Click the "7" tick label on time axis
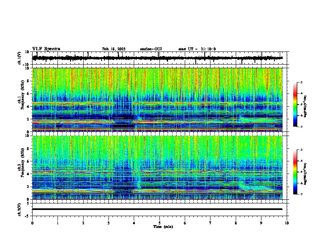The height and width of the screenshot is (250, 323). (210, 223)
